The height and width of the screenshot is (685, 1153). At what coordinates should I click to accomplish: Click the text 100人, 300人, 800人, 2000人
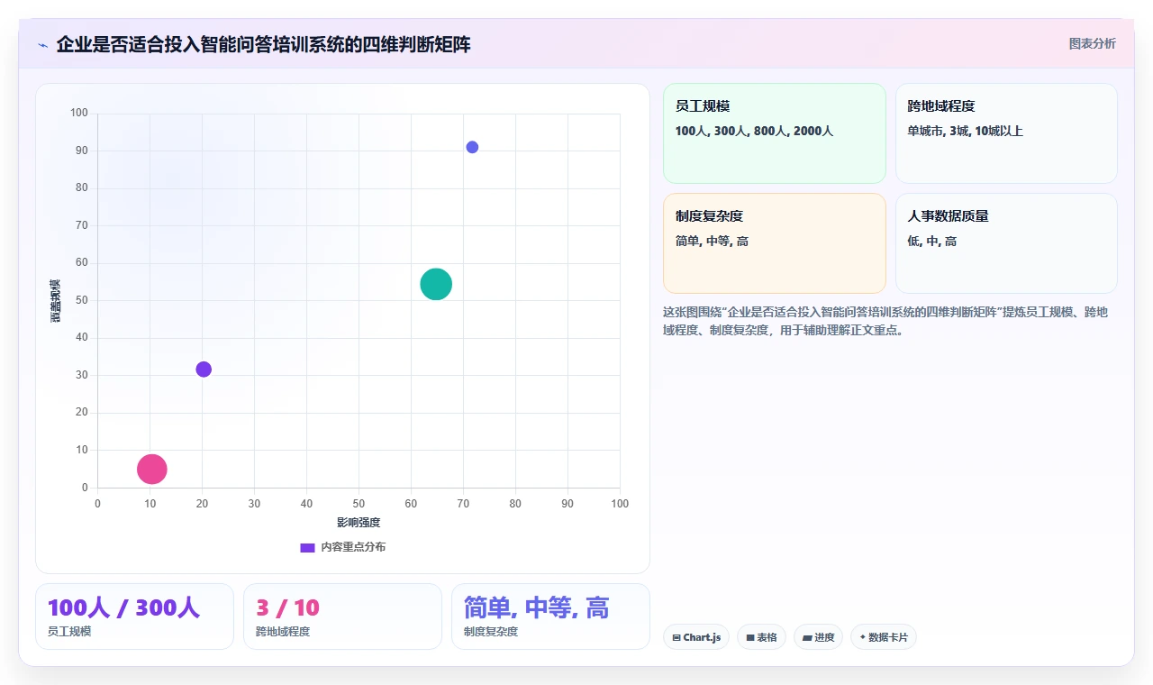tap(754, 131)
